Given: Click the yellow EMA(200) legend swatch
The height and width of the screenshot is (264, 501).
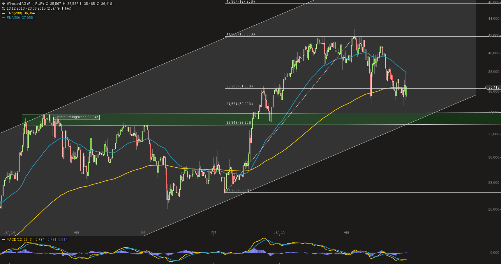Looking at the screenshot, I should click(x=3, y=13).
